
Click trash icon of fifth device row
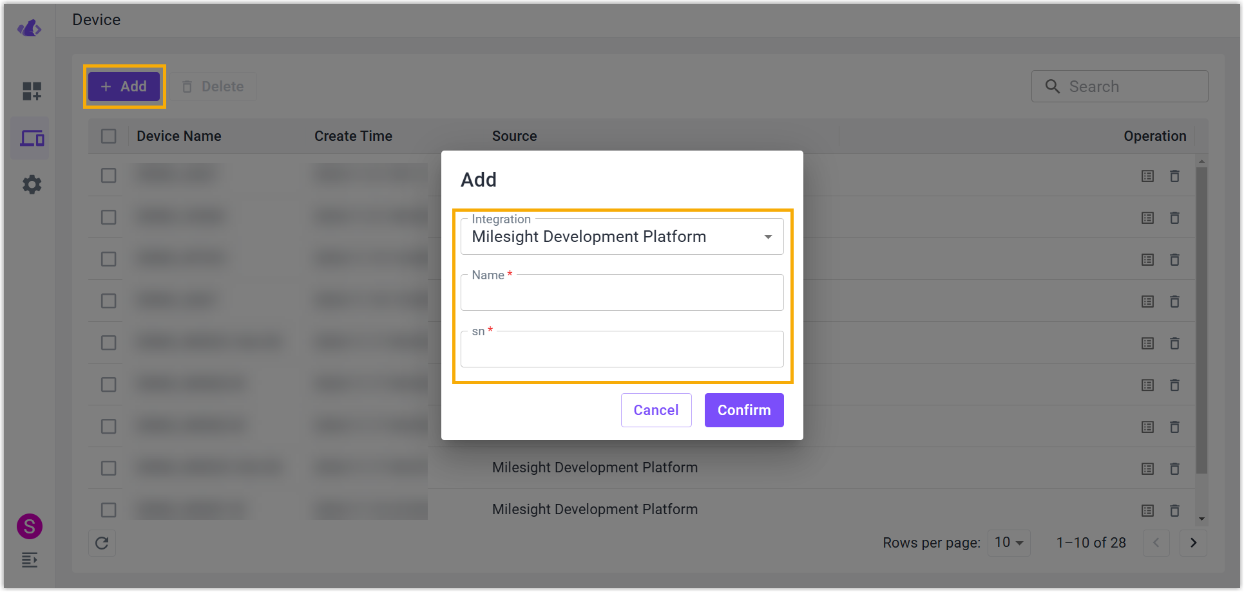(x=1174, y=343)
